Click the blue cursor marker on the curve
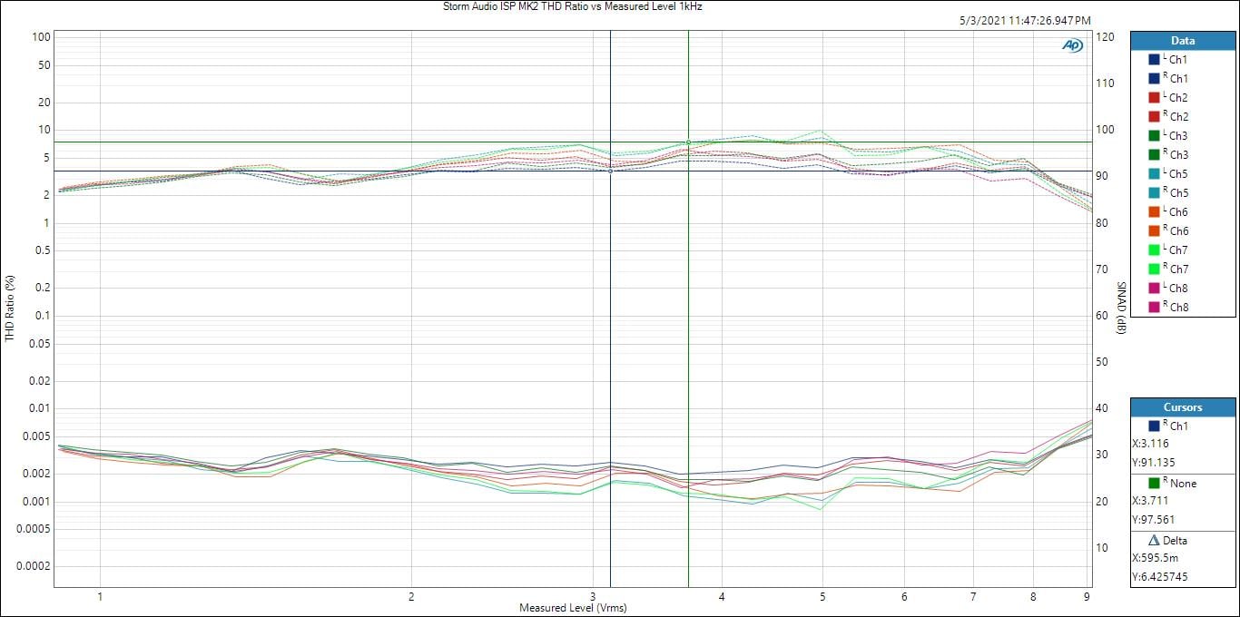The height and width of the screenshot is (617, 1240). 610,171
